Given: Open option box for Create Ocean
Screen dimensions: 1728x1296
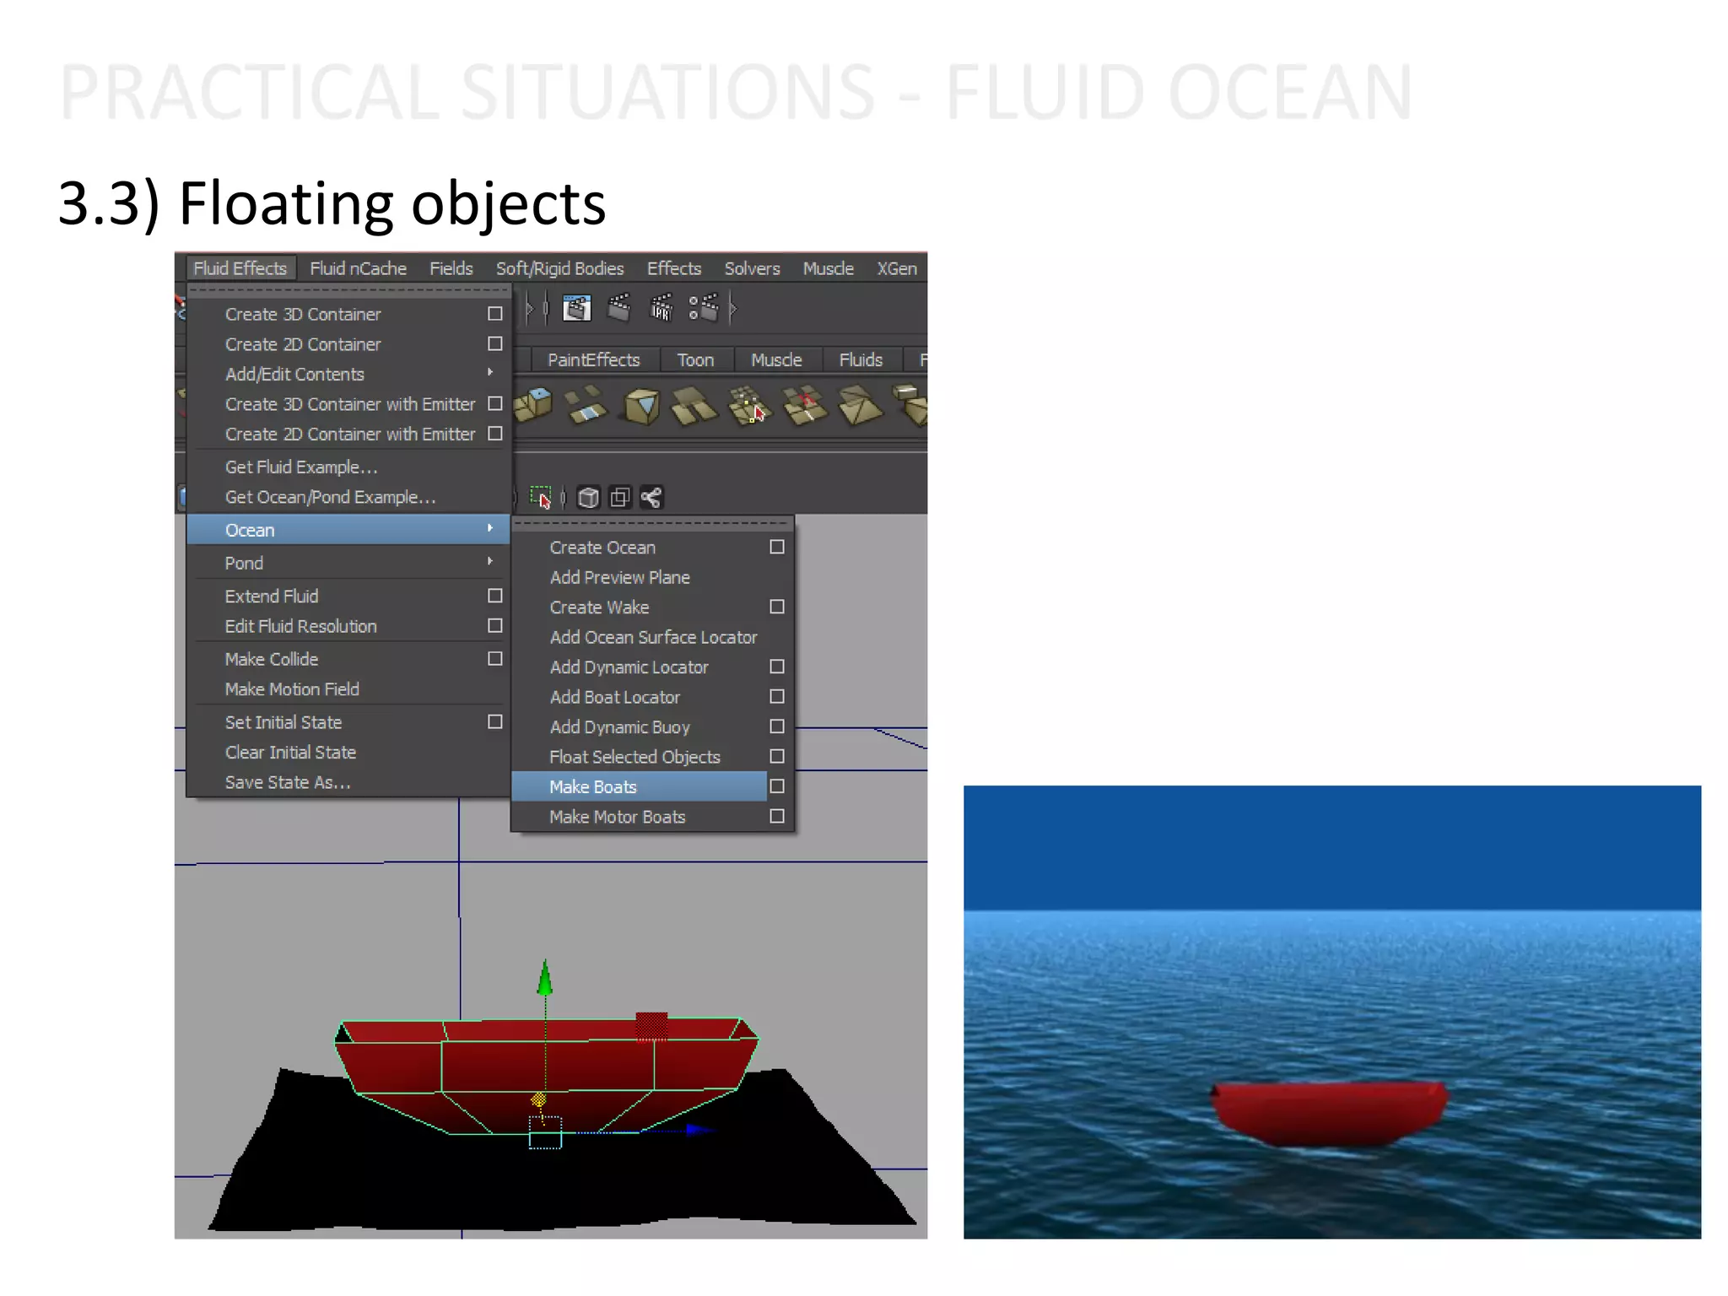Looking at the screenshot, I should click(777, 548).
